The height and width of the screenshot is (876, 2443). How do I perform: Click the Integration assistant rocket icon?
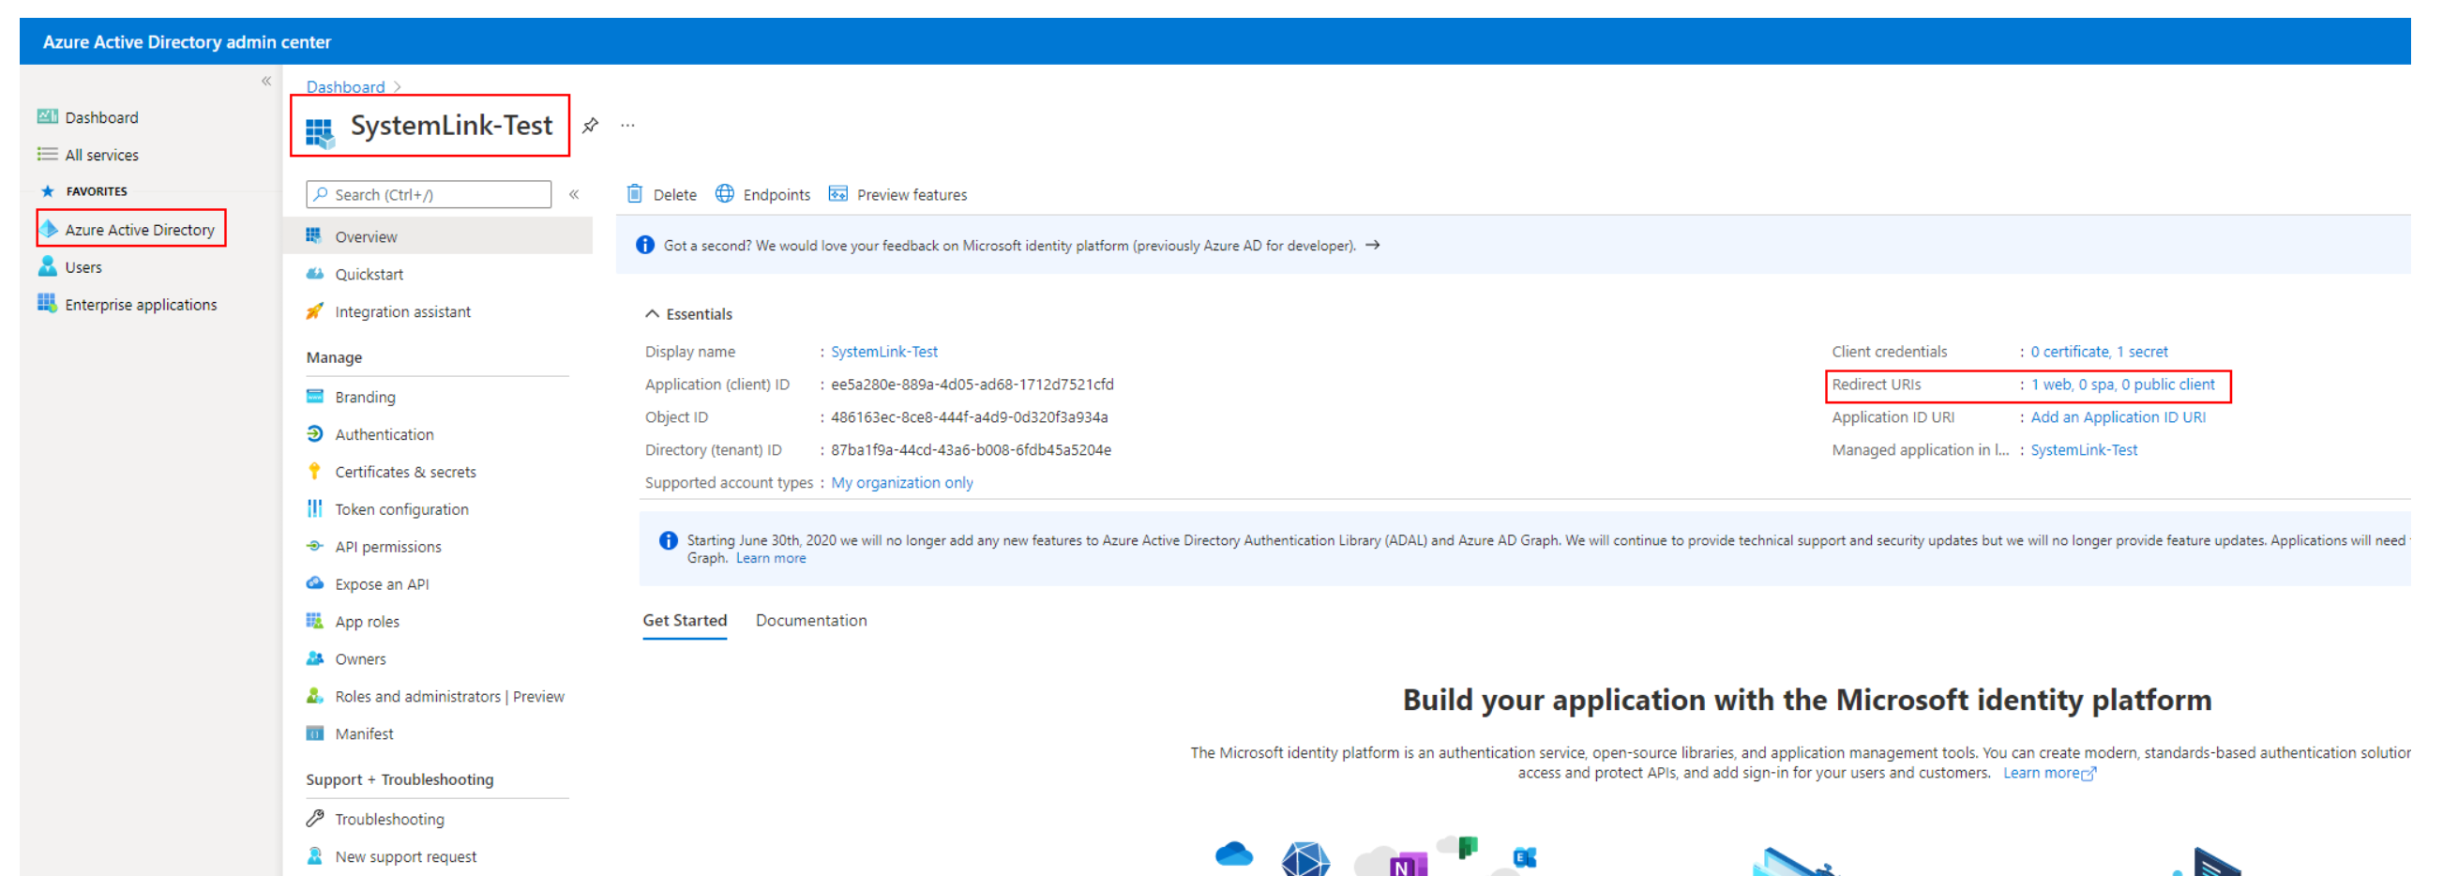(x=315, y=311)
